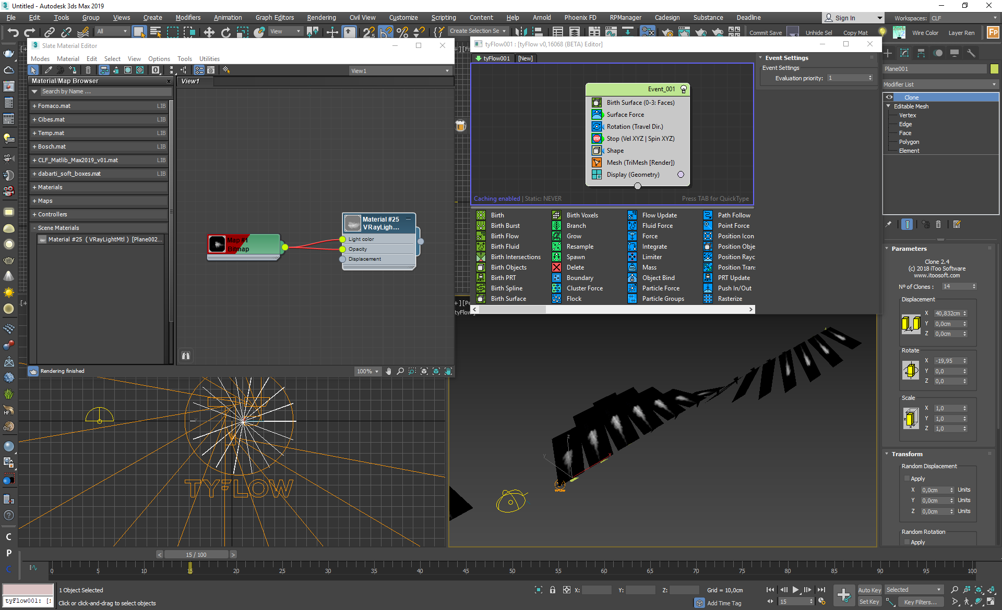Toggle Auto Key mode

(869, 590)
